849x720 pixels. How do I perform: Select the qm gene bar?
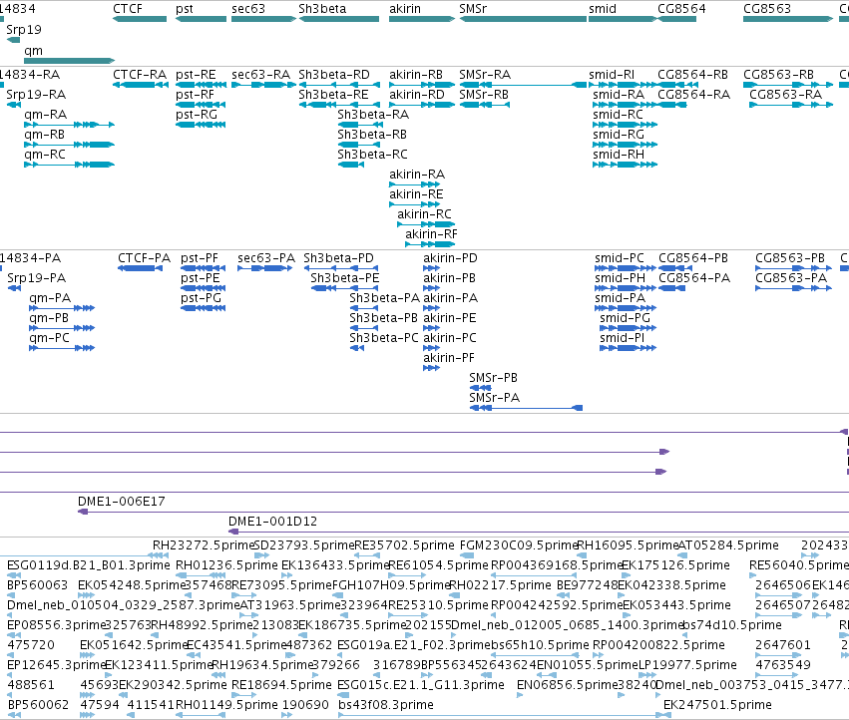pyautogui.click(x=69, y=61)
